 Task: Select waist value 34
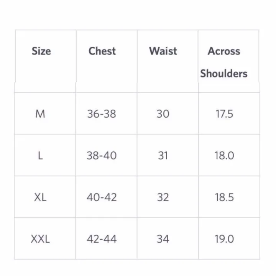tap(163, 239)
